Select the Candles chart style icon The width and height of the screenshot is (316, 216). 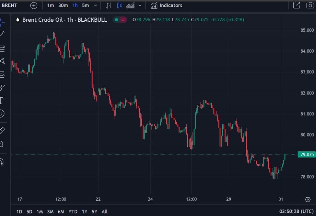click(120, 5)
